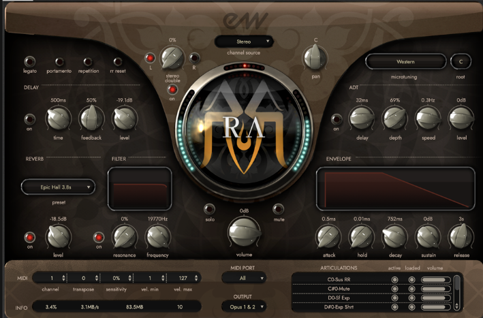Viewport: 483px width, 318px height.
Task: Click the repetition indicator button
Action: pos(89,61)
